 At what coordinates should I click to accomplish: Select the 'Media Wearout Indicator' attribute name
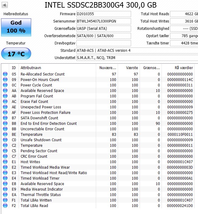(42, 189)
